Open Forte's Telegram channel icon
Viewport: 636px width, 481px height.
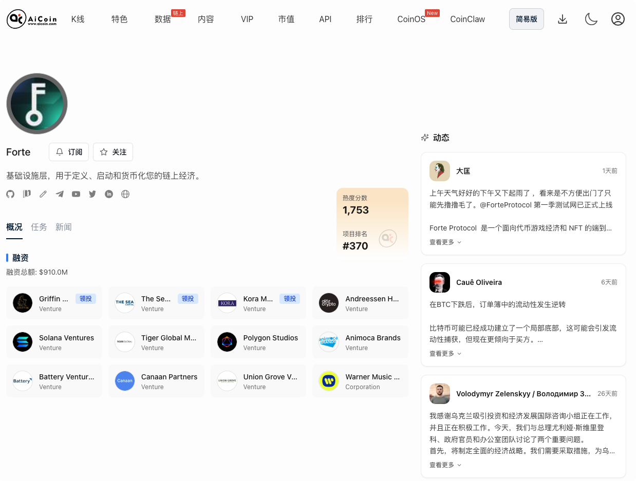60,194
